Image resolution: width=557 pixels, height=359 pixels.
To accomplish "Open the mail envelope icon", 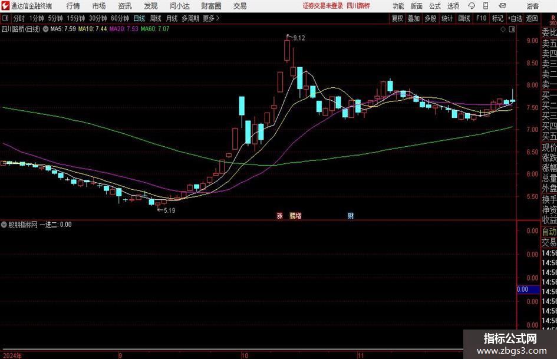I will click(502, 6).
